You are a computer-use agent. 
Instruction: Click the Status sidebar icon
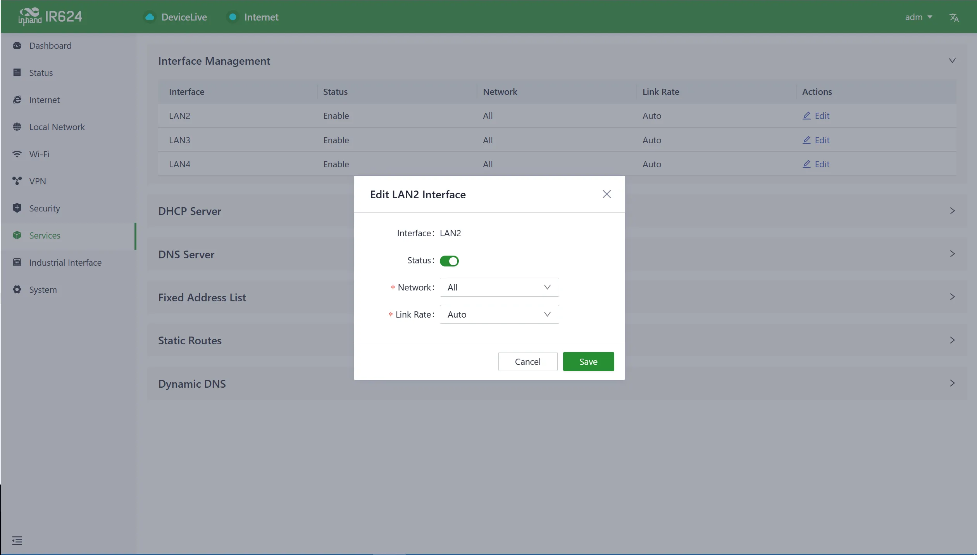[x=17, y=73]
